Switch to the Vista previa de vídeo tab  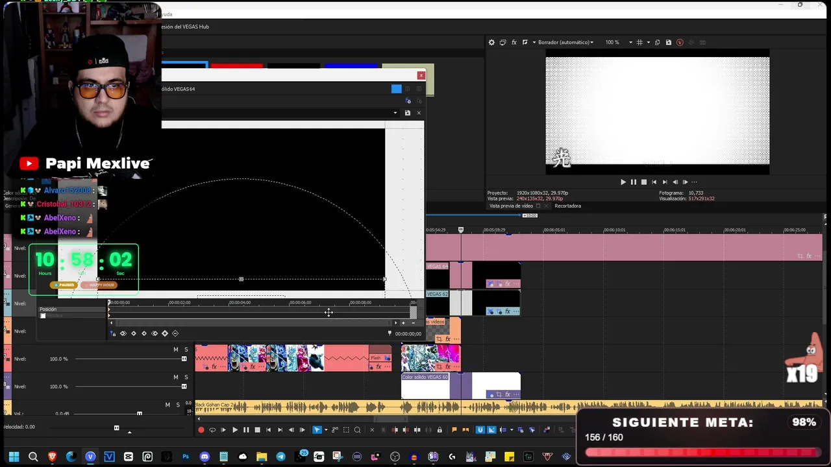pos(512,206)
